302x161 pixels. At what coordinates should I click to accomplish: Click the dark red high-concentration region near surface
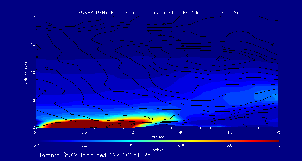(x=84, y=124)
